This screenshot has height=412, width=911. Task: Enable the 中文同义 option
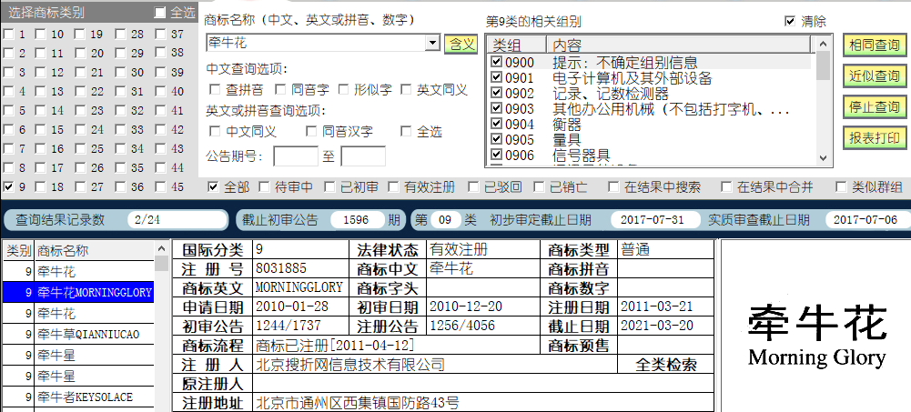click(215, 131)
